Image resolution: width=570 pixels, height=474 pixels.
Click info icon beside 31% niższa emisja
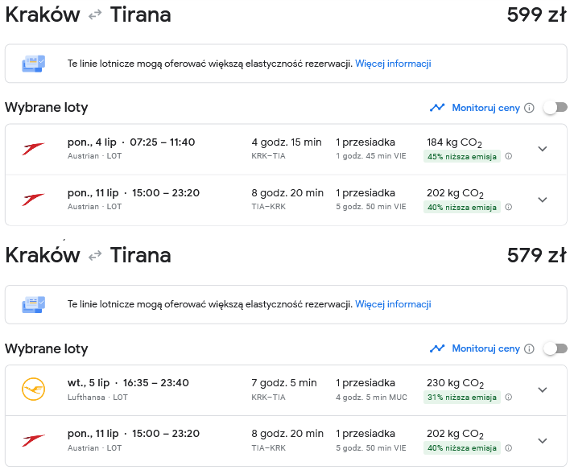click(509, 397)
